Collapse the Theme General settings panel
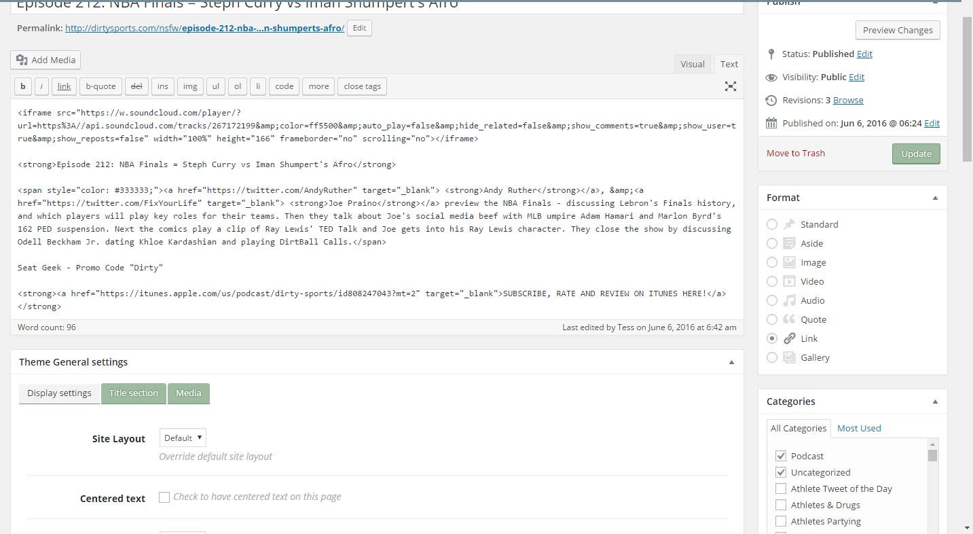Viewport: 973px width, 534px height. (x=731, y=362)
